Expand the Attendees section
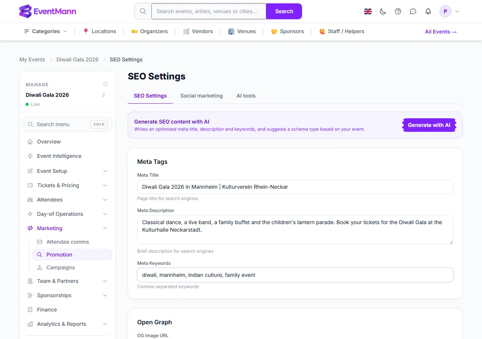This screenshot has height=339, width=482. 67,200
